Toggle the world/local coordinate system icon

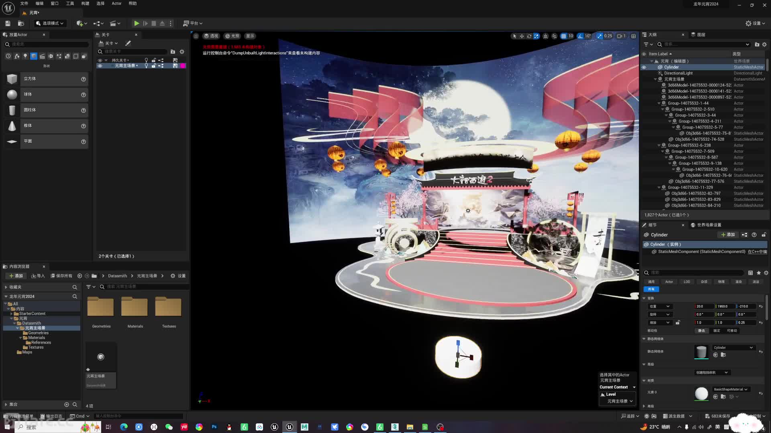pos(546,36)
